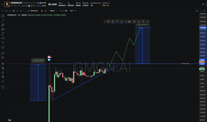207x122 pixels.
Task: Expand more timeframes dropdown arrow
Action: tap(24, 11)
